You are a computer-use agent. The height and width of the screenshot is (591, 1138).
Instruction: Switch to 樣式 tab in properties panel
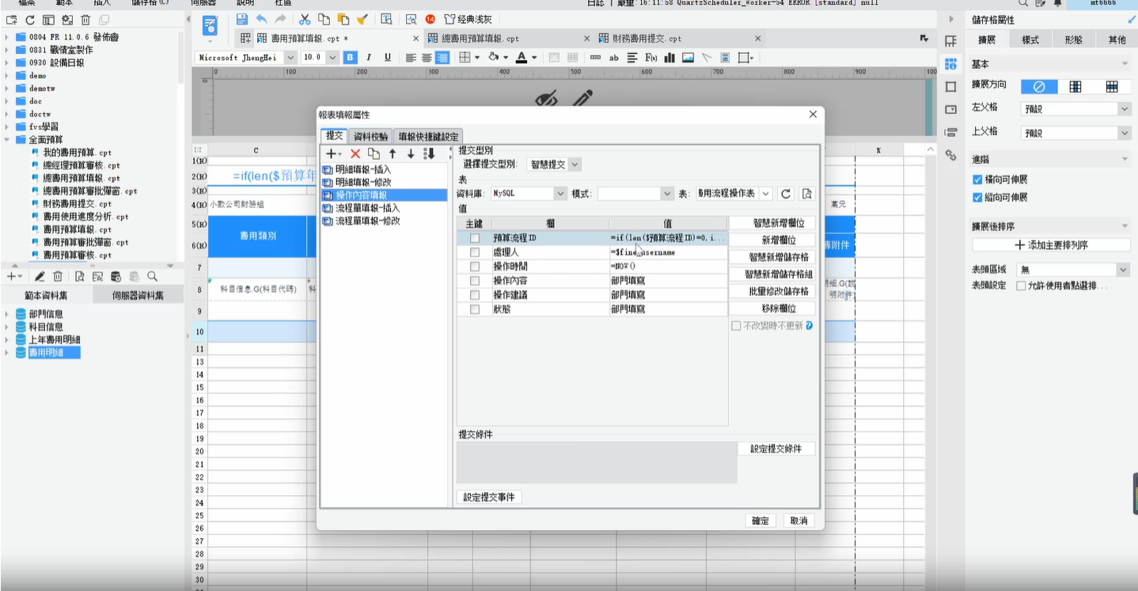[x=1030, y=40]
